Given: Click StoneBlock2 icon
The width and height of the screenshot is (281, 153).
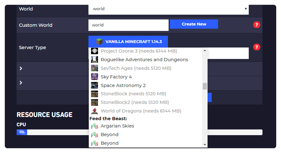Looking at the screenshot, I should pyautogui.click(x=95, y=102).
